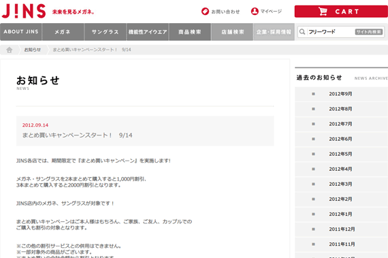Image resolution: width=388 pixels, height=258 pixels.
Task: Click the note ※この他の割引サービスとの併用はできません
Action: (x=69, y=246)
